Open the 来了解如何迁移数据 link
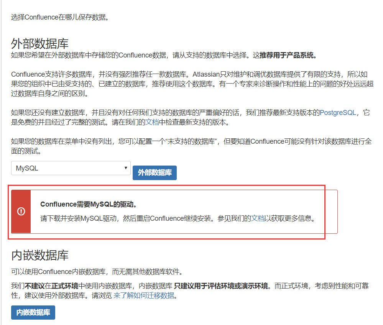 144,295
